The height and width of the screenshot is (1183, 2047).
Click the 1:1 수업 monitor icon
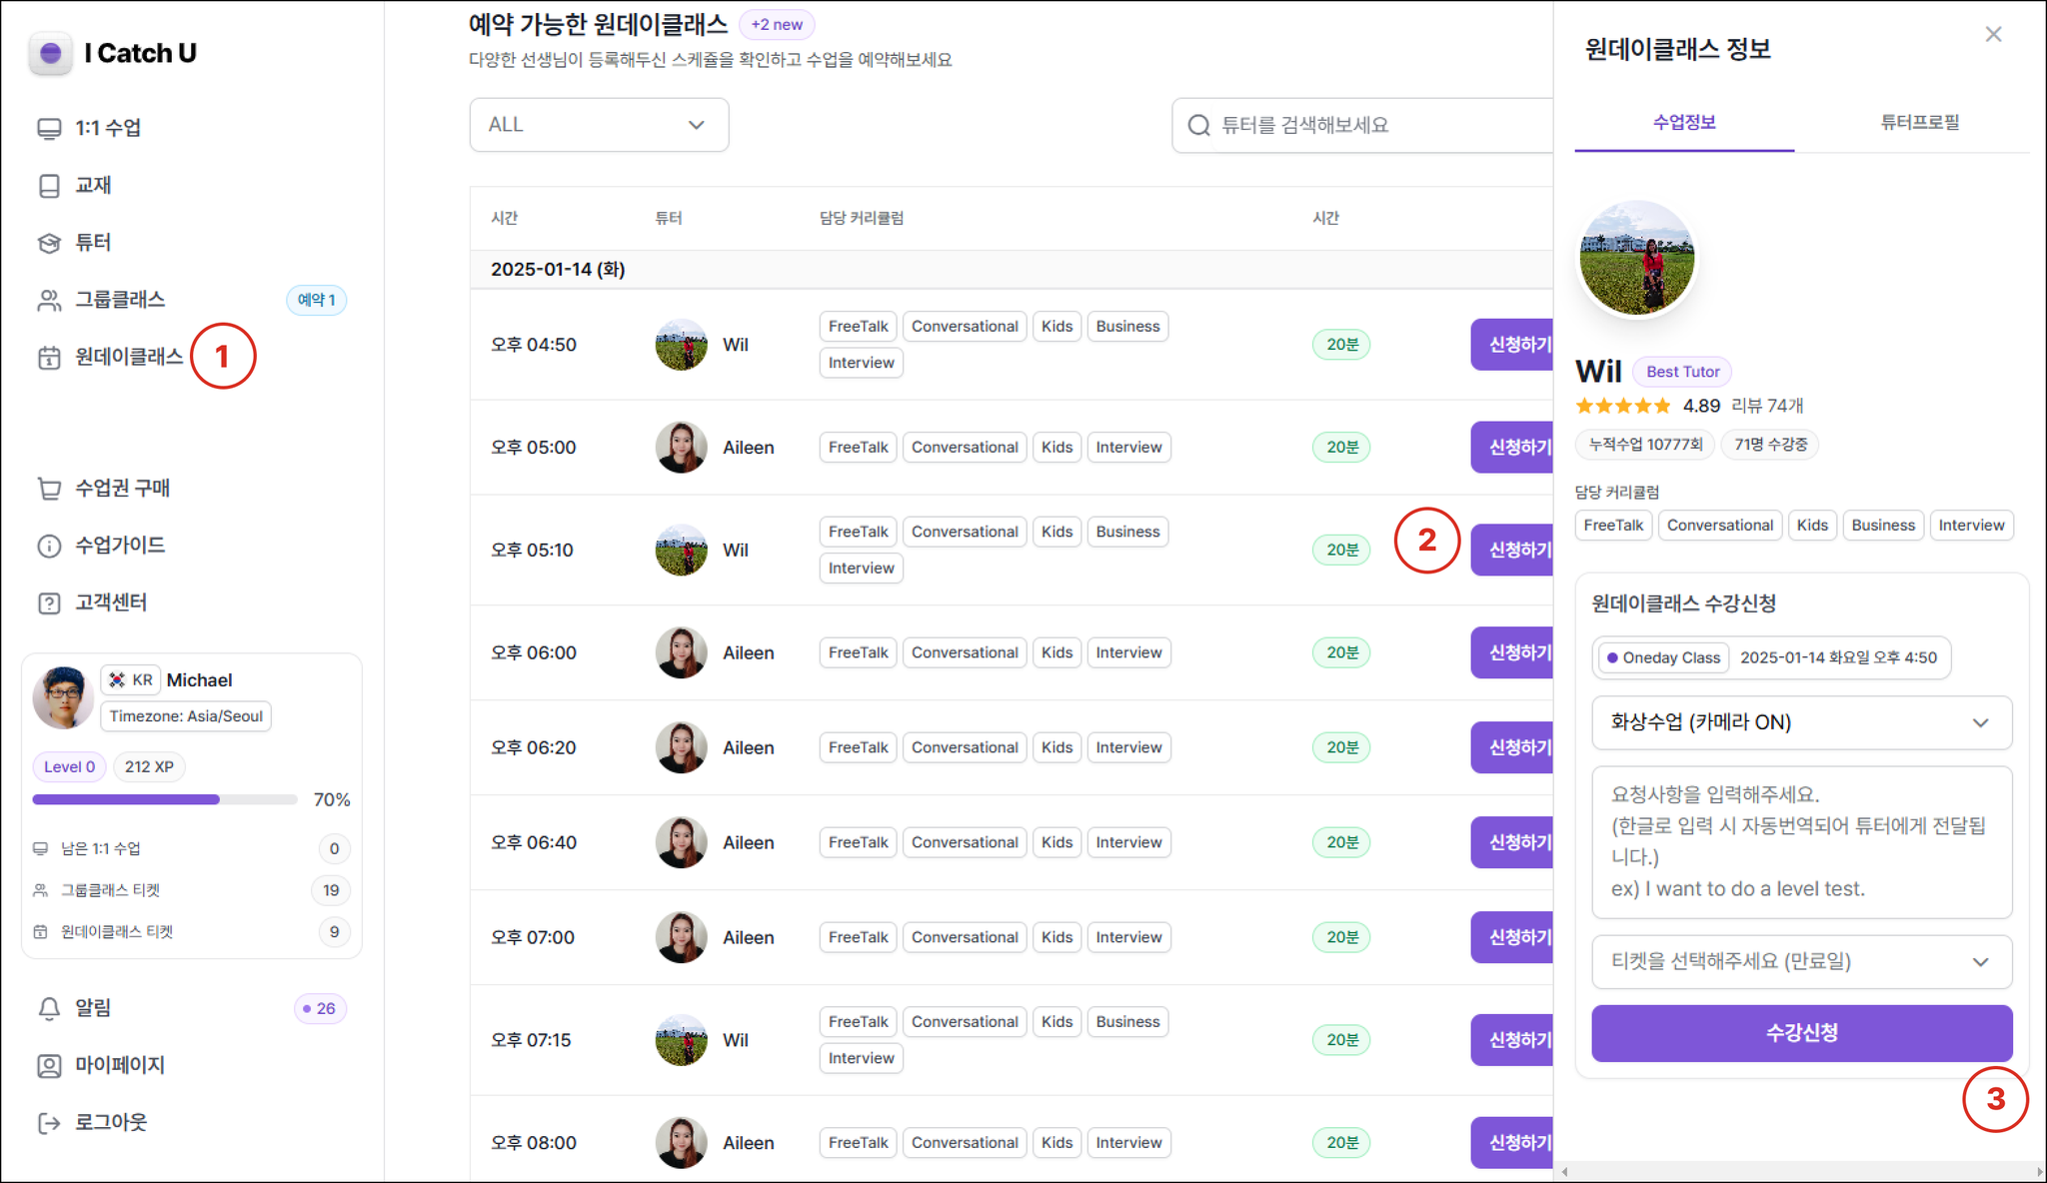(x=49, y=129)
